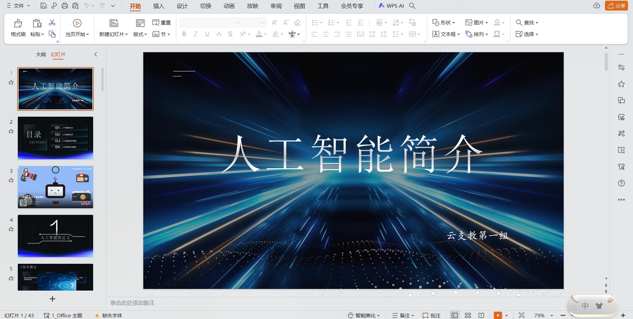
Task: Select slide 3 thumbnail with robot
Action: point(55,187)
